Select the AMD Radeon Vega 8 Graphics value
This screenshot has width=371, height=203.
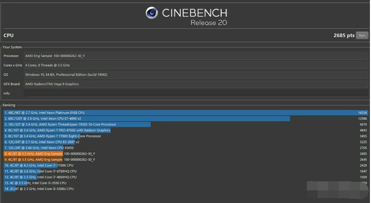[x=52, y=84]
